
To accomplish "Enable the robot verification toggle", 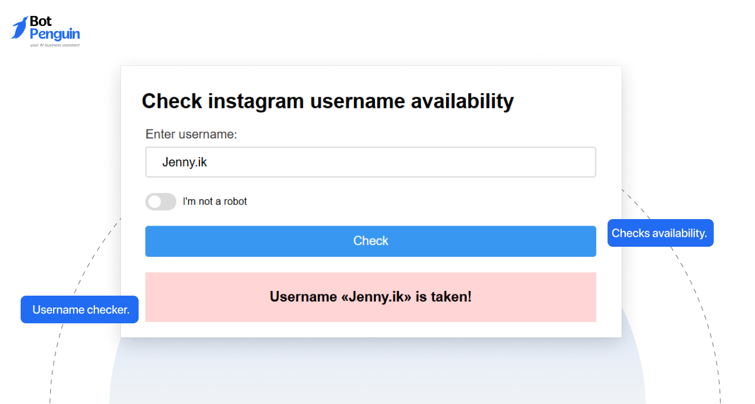I will [160, 201].
